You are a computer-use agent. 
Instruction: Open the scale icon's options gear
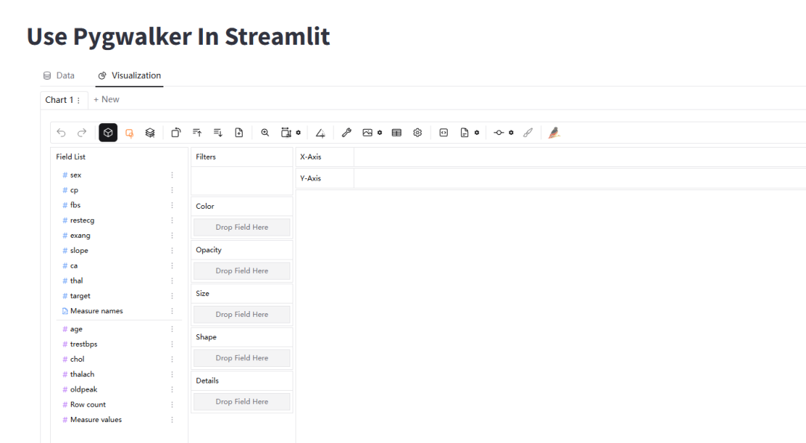(511, 133)
